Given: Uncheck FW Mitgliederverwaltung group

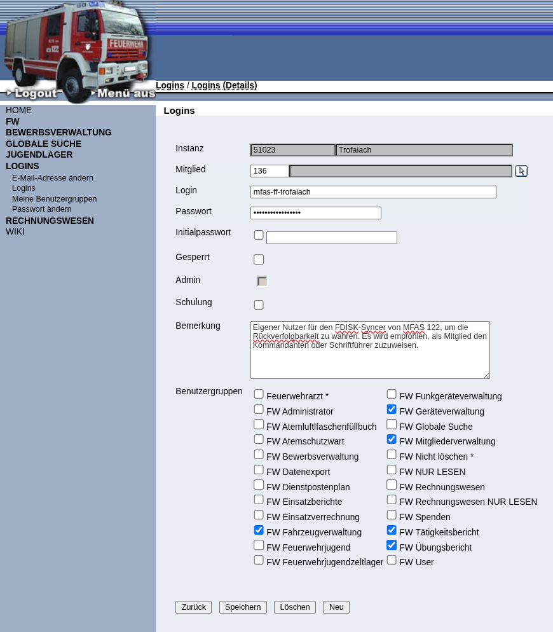Looking at the screenshot, I should pyautogui.click(x=392, y=439).
